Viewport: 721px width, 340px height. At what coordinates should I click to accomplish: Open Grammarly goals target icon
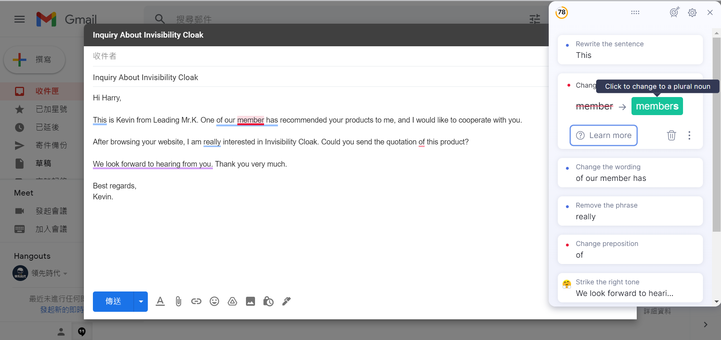[x=675, y=12]
